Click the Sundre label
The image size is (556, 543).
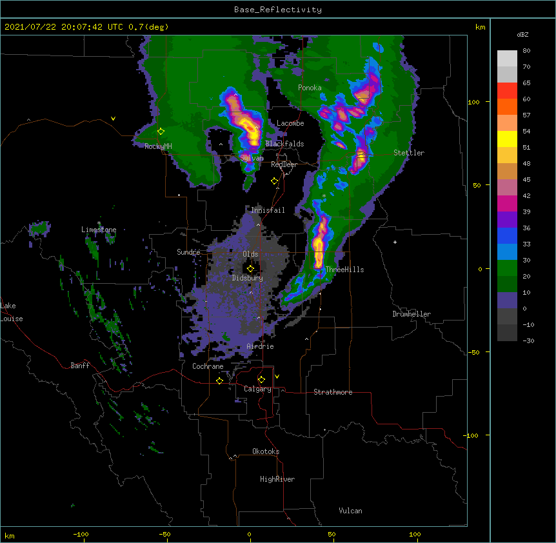tap(188, 252)
